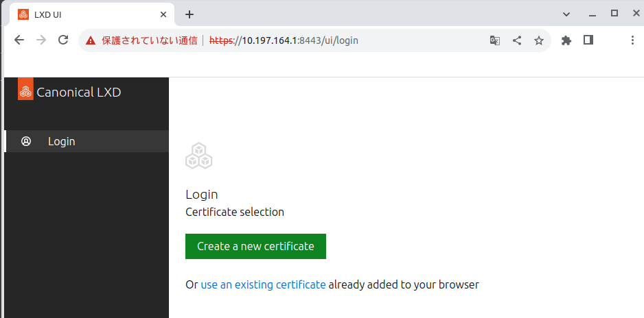Toggle the browser side panel icon
The width and height of the screenshot is (644, 318).
(x=588, y=40)
